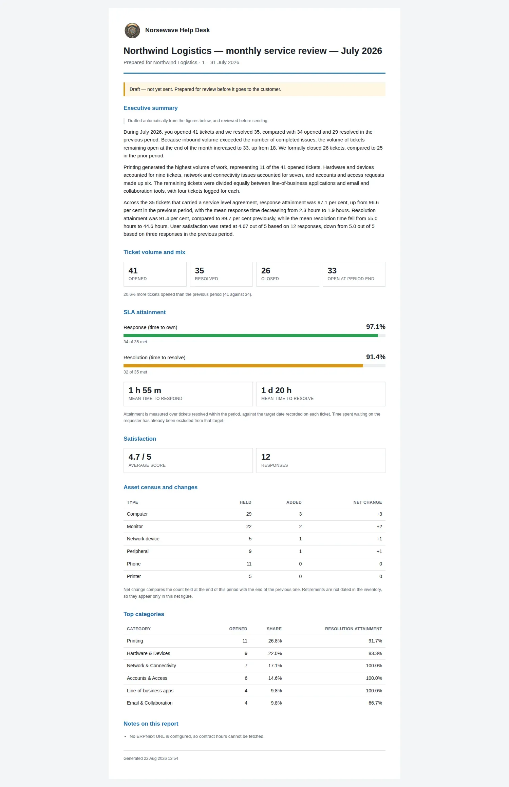Click the "Phone" asset row label

(134, 564)
